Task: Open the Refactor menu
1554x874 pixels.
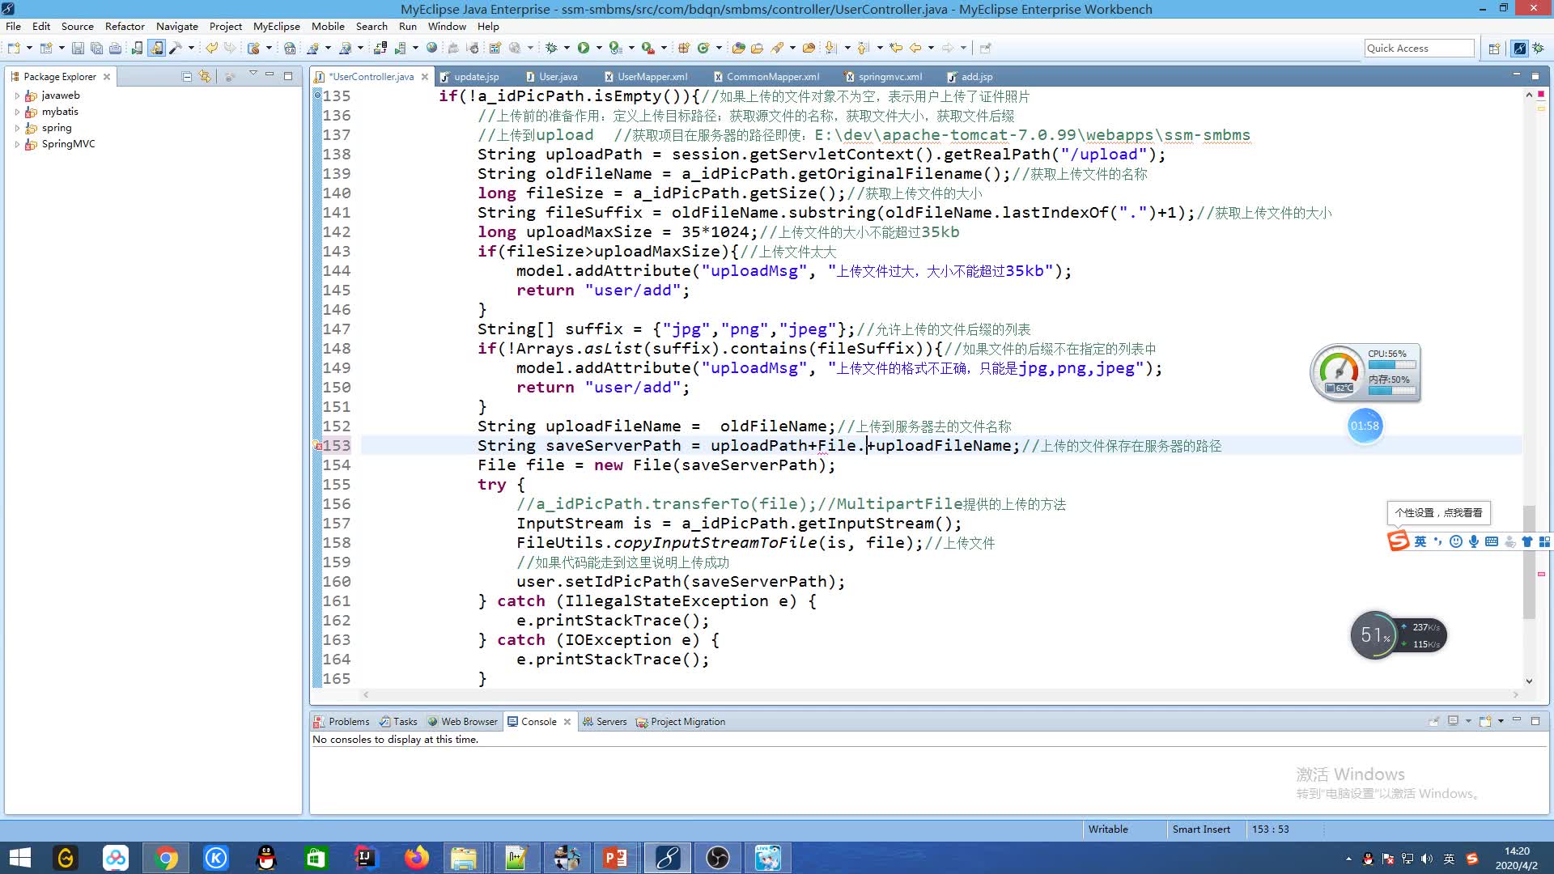Action: click(124, 27)
